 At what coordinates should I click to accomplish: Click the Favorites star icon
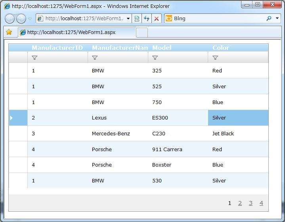coord(9,32)
